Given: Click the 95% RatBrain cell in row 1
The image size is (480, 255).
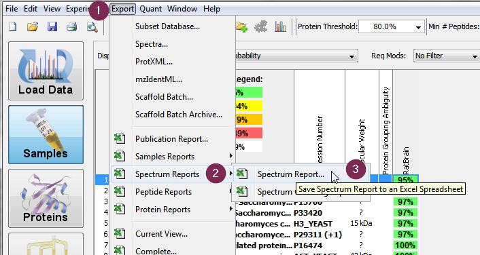Looking at the screenshot, I should tap(406, 180).
